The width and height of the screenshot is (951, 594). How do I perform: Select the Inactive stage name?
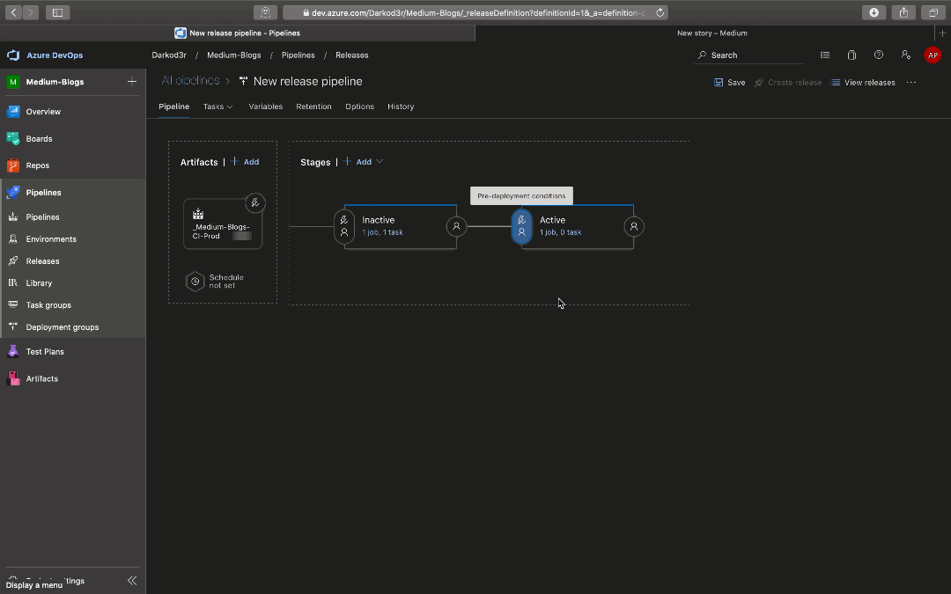(379, 220)
